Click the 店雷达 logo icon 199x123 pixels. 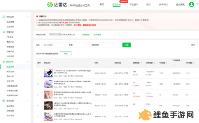click(x=50, y=5)
